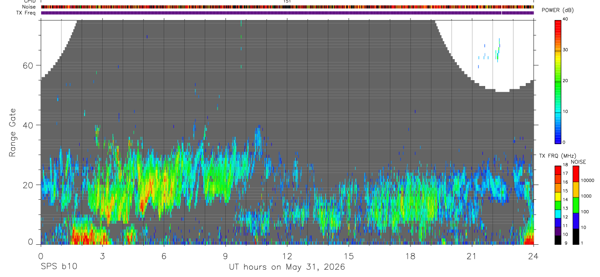This screenshot has width=600, height=277.
Task: Click the red echo patch near hour 24
Action: point(529,240)
